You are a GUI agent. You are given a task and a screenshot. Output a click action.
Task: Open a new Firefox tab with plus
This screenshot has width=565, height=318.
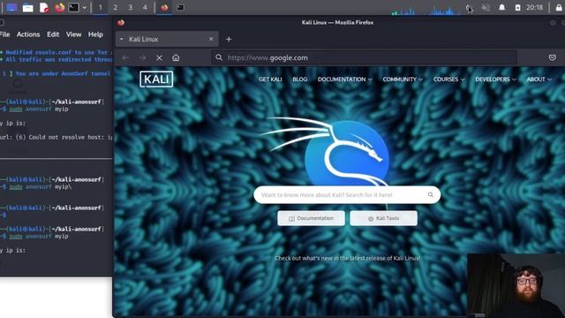(x=229, y=39)
